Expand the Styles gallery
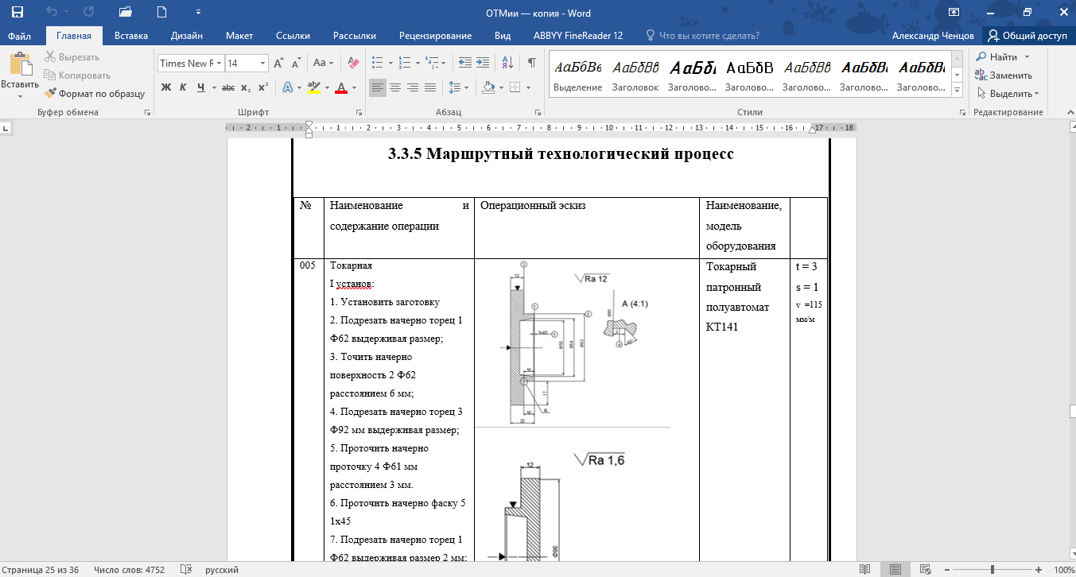The width and height of the screenshot is (1076, 577). 957,92
